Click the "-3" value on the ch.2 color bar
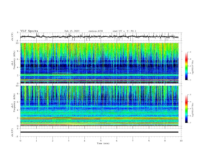This screenshot has width=204, height=158. 190,95
